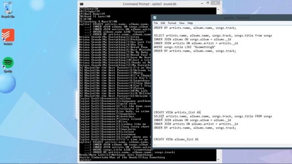Image resolution: width=292 pixels, height=164 pixels.
Task: Open the Help menu in Notepad
Action: tap(190, 23)
